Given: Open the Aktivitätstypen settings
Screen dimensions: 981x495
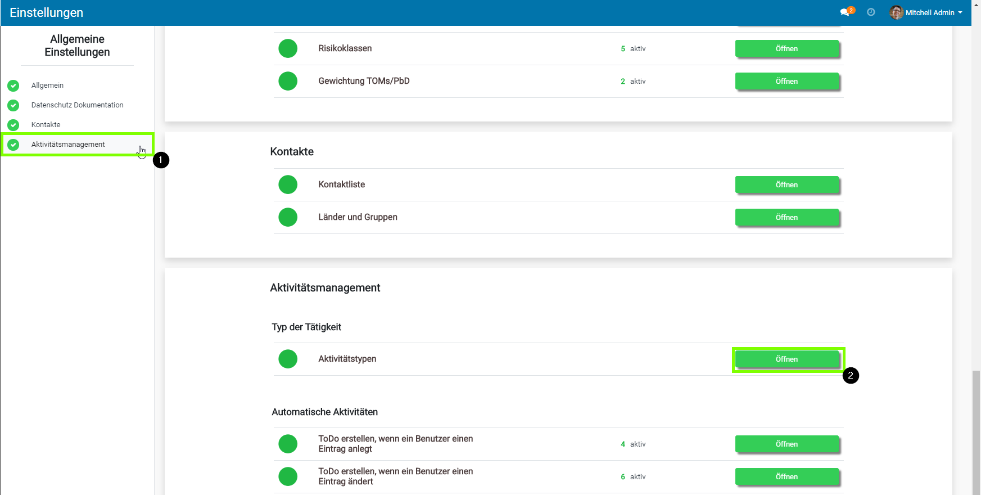Looking at the screenshot, I should point(786,359).
